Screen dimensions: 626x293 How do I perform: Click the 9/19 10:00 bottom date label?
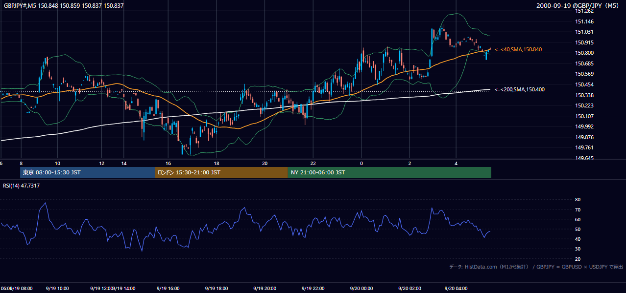(57, 289)
